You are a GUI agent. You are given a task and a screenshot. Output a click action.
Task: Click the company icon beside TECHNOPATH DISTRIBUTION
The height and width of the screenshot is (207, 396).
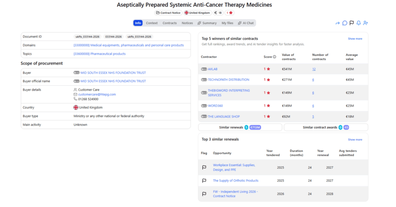(204, 80)
